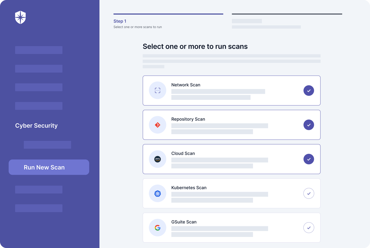The image size is (370, 248).
Task: Select the Network Scan card title
Action: coord(186,85)
